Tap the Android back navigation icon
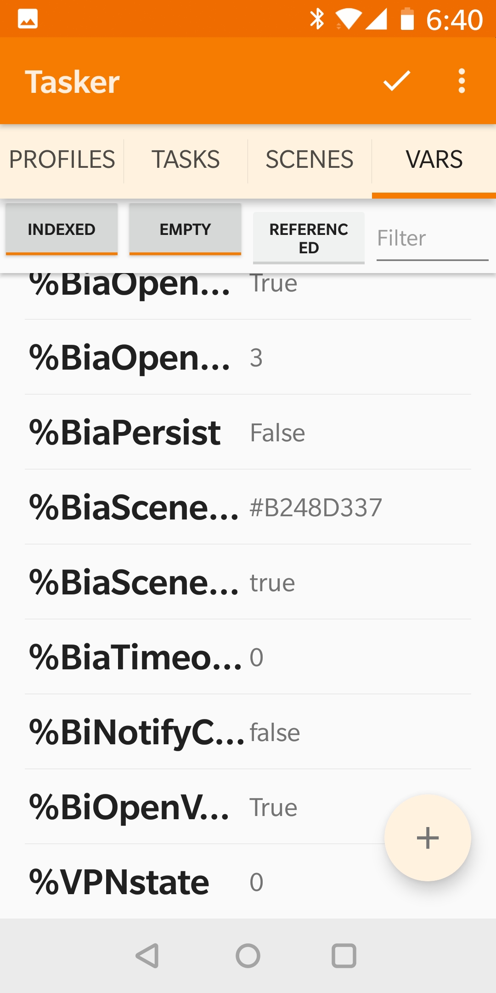Screen dimensions: 496x993 pos(148,956)
